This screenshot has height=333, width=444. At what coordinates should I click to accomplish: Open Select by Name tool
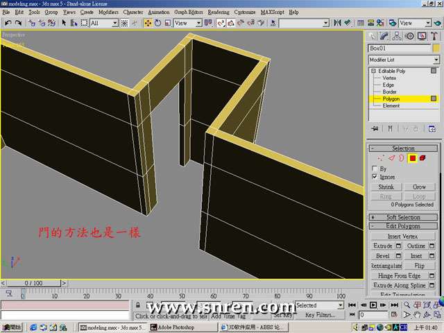click(74, 23)
